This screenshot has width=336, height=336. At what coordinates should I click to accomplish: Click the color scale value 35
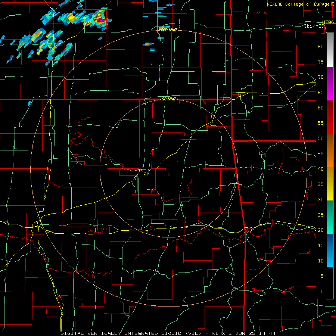click(x=321, y=184)
